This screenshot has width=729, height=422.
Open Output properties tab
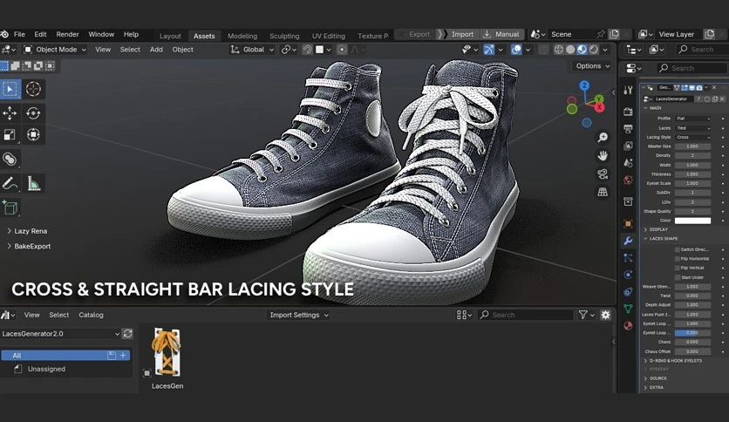(x=628, y=129)
